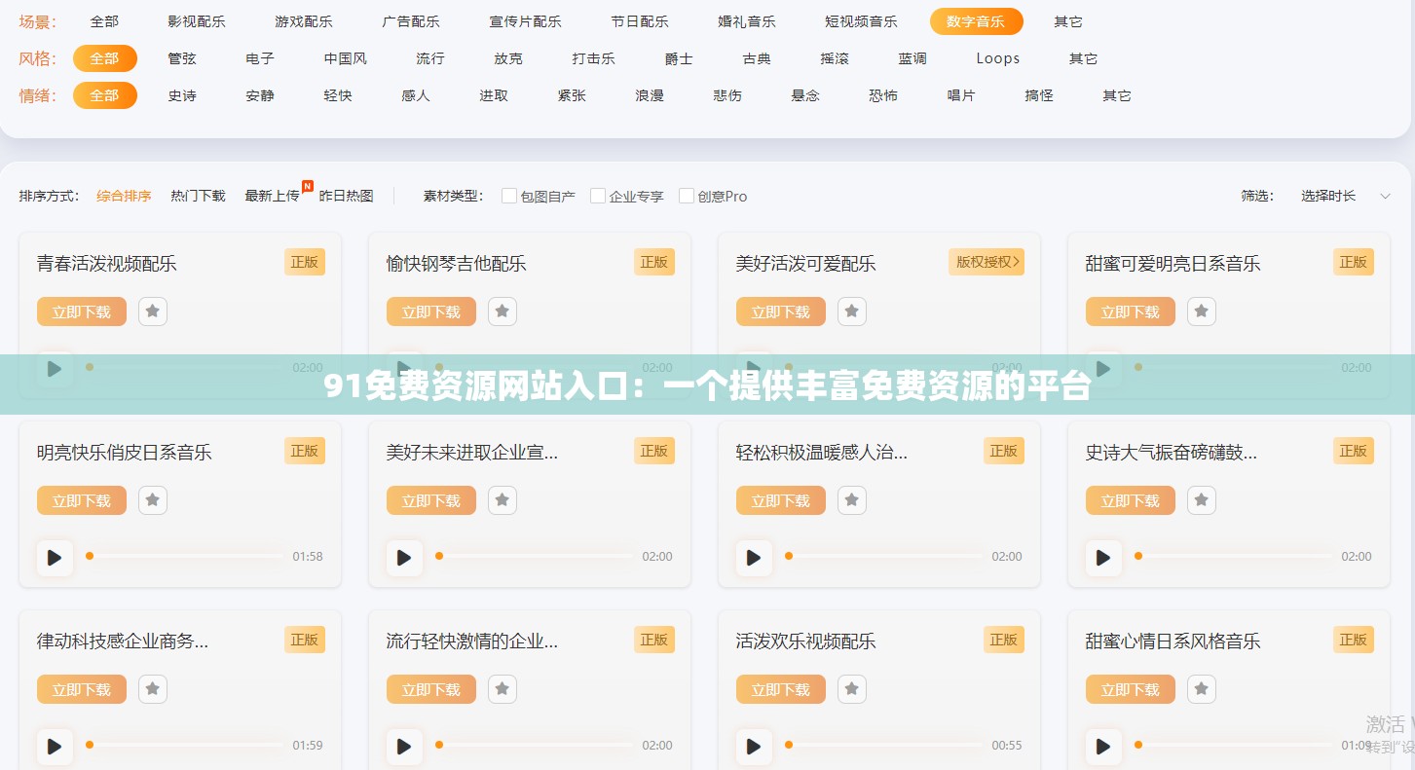Add 美好未来进取企业宣 track to favorites star
This screenshot has height=770, width=1415.
click(x=503, y=500)
